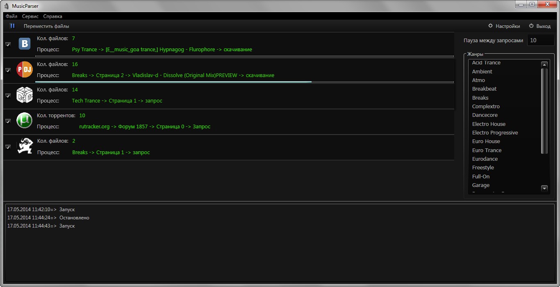Screen dimensions: 560x287
Task: Open the Файл menu
Action: click(x=11, y=16)
